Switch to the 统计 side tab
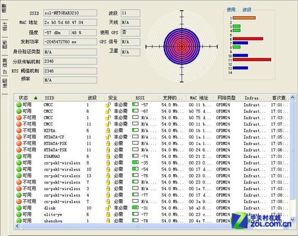 (x=5, y=27)
